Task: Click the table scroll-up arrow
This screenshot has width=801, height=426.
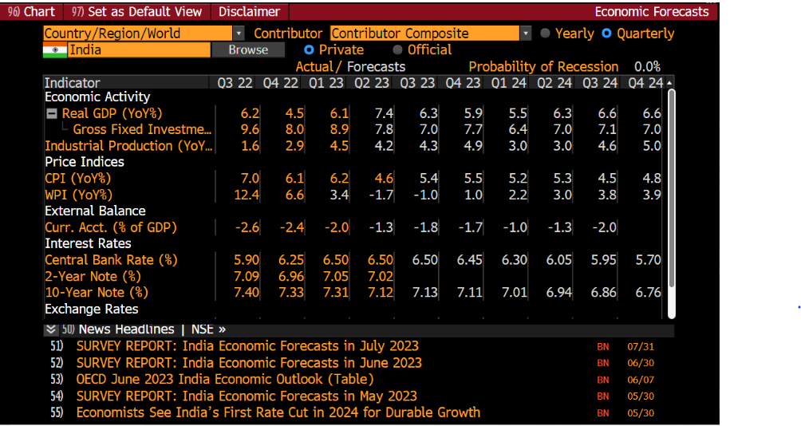Action: coord(669,83)
